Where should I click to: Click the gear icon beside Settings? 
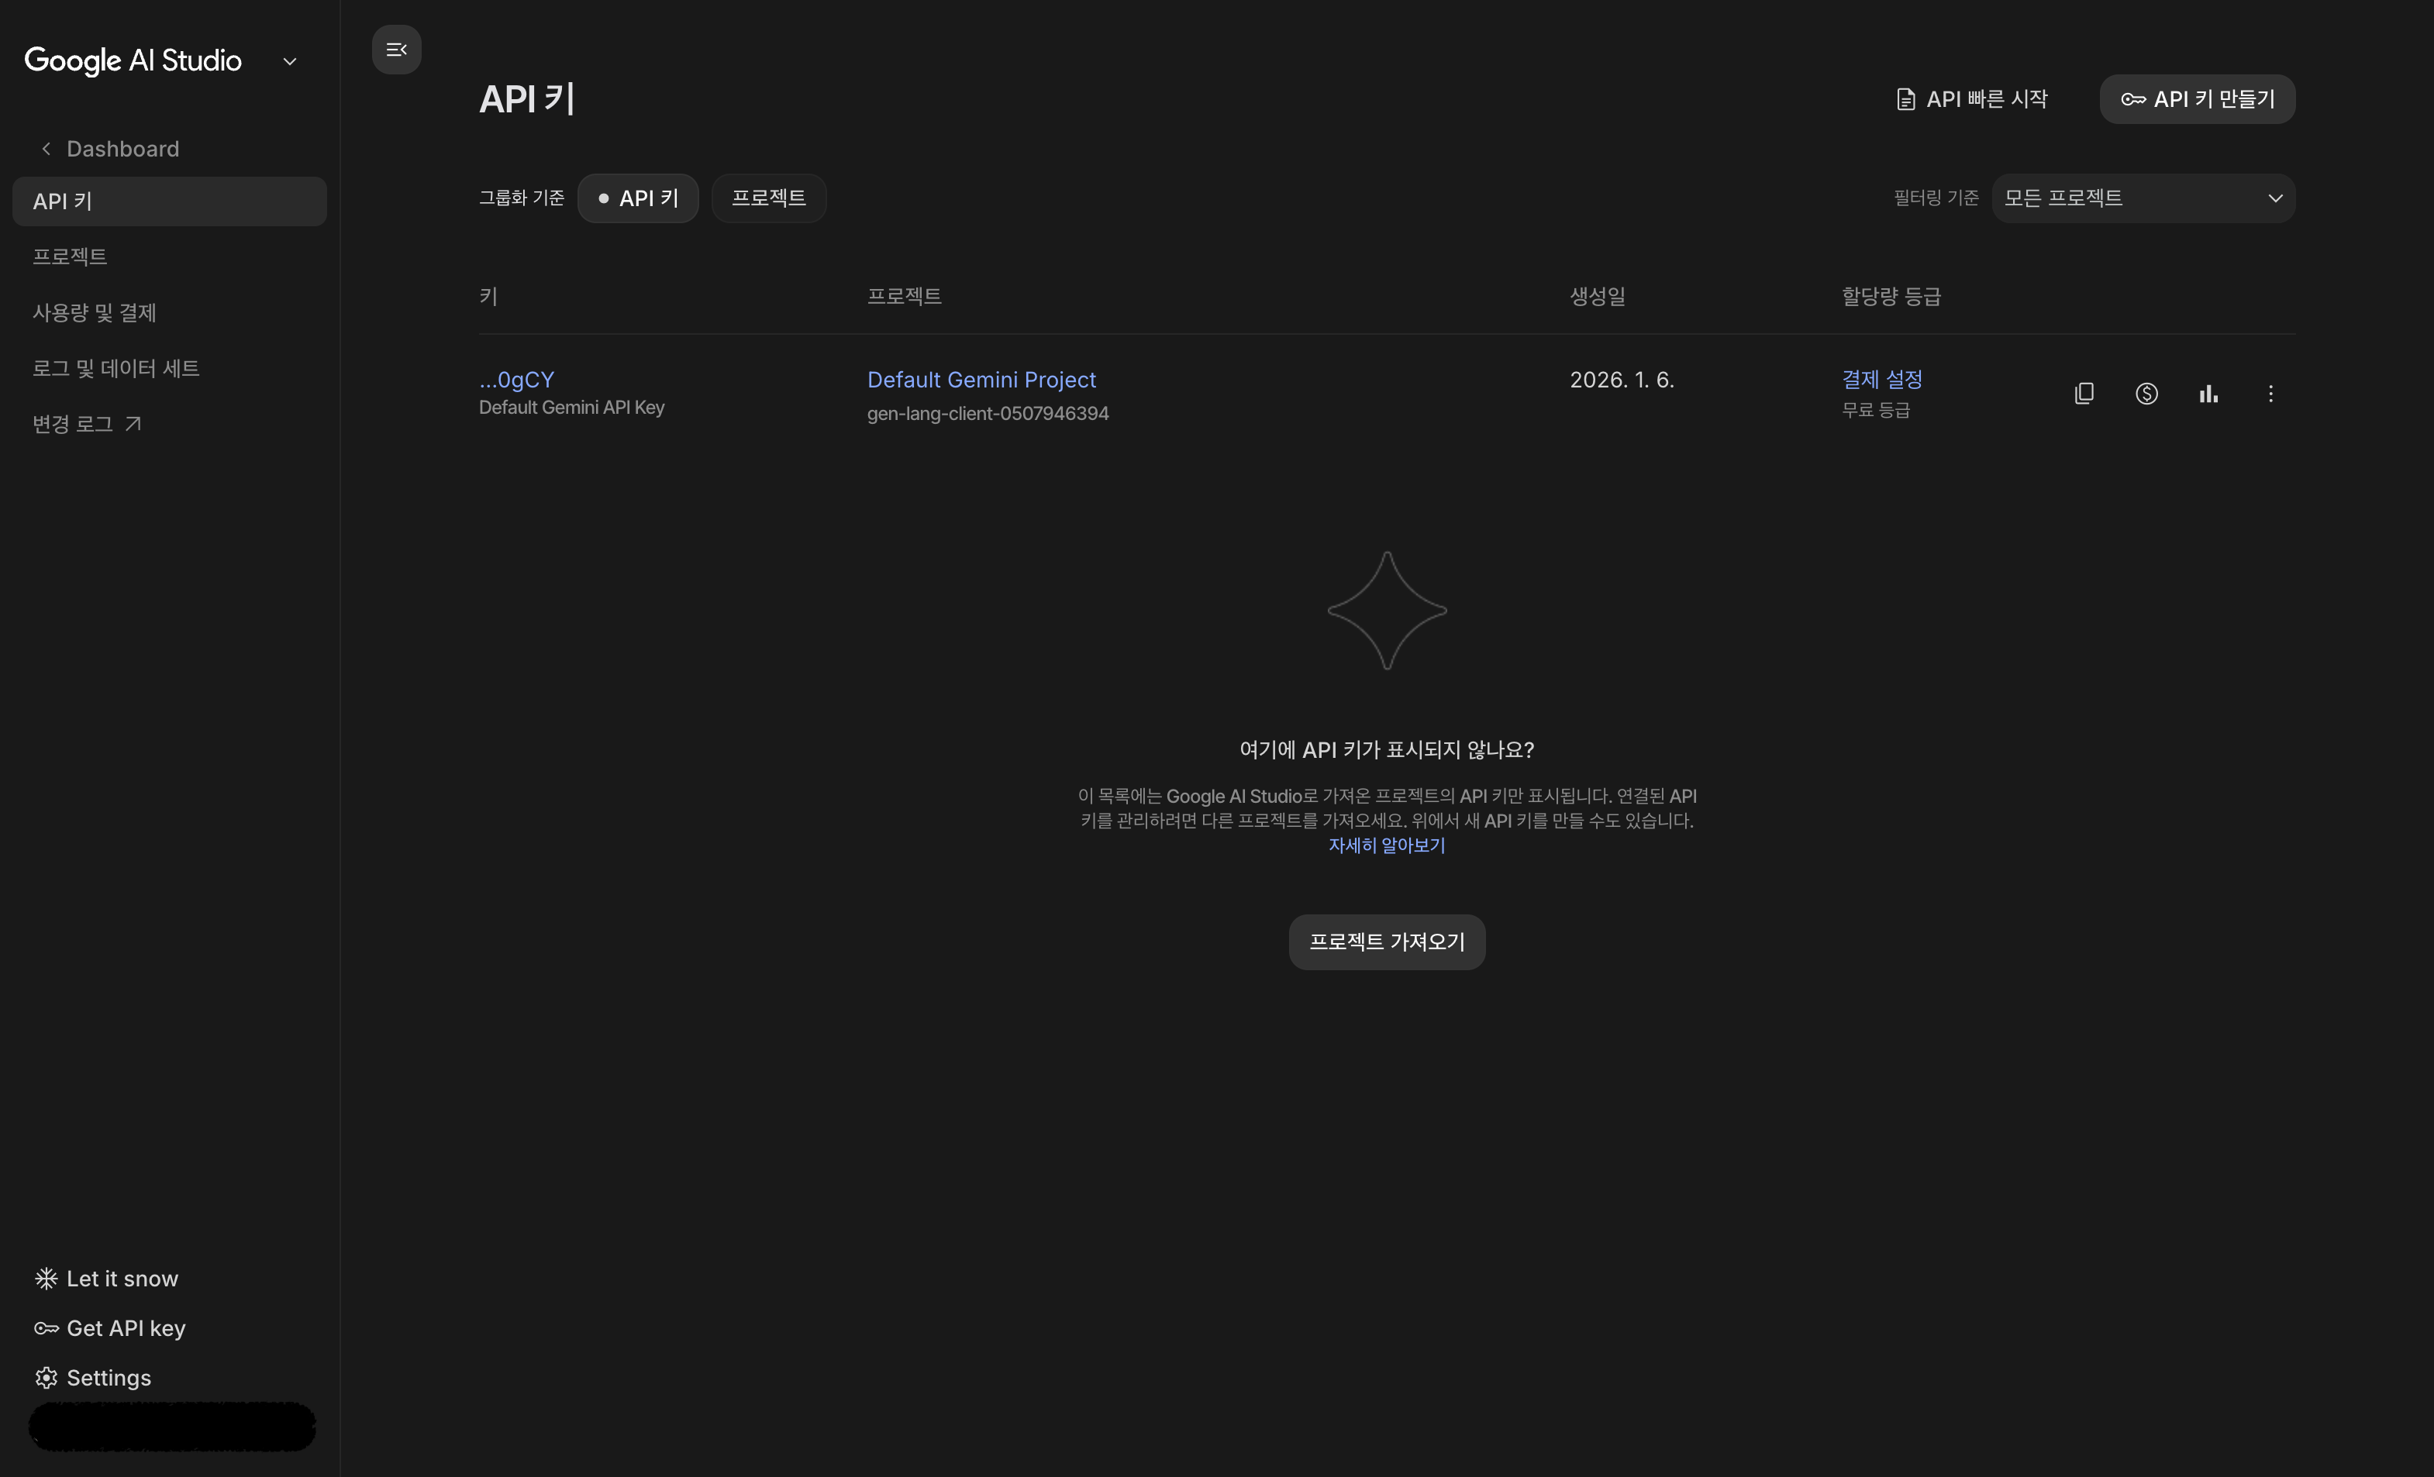[47, 1377]
